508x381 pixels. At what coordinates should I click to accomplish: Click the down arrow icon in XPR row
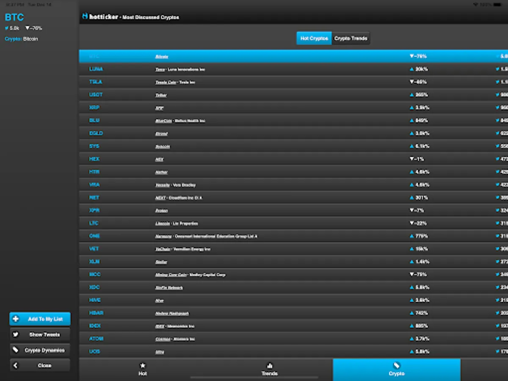(411, 210)
